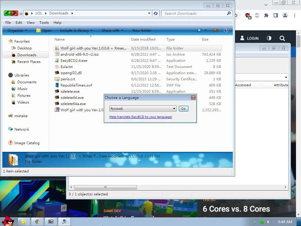Viewport: 301px width, 226px height.
Task: Open the View menu
Action: point(31,22)
